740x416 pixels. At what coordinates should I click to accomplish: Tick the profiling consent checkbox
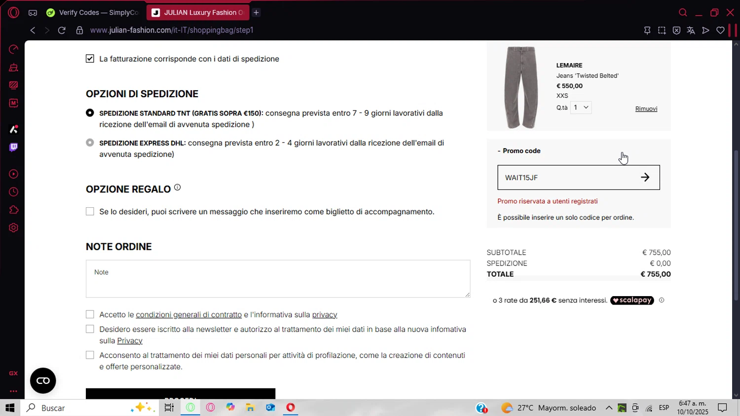(x=90, y=355)
